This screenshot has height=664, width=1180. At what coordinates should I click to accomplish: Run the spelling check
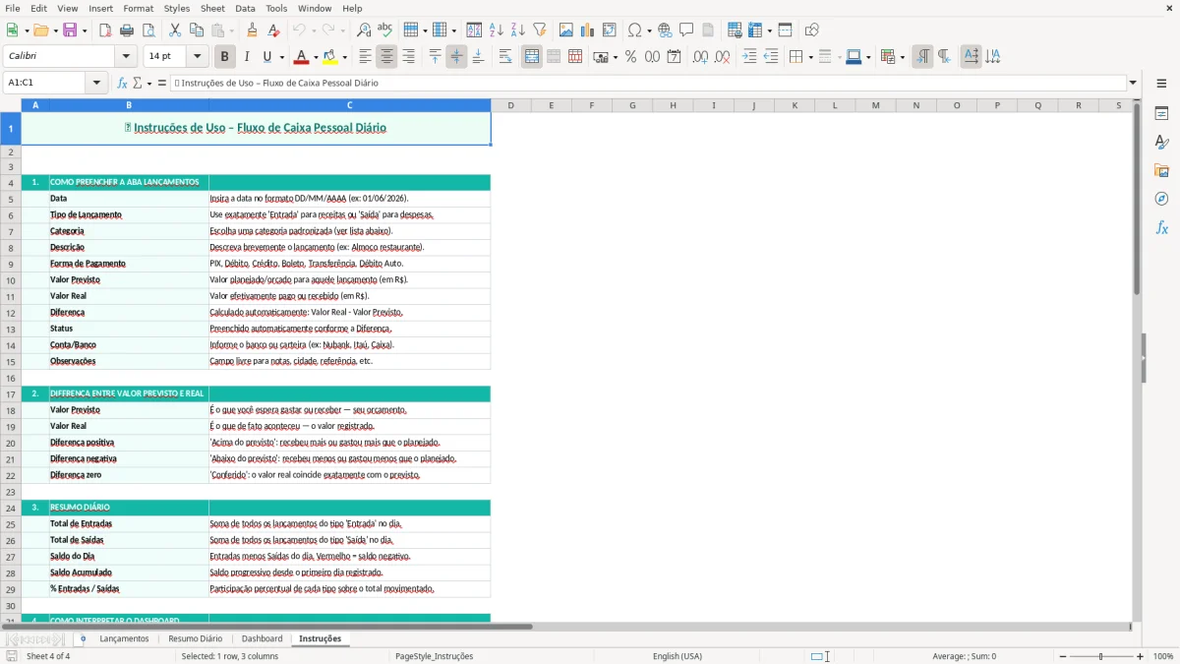(385, 30)
